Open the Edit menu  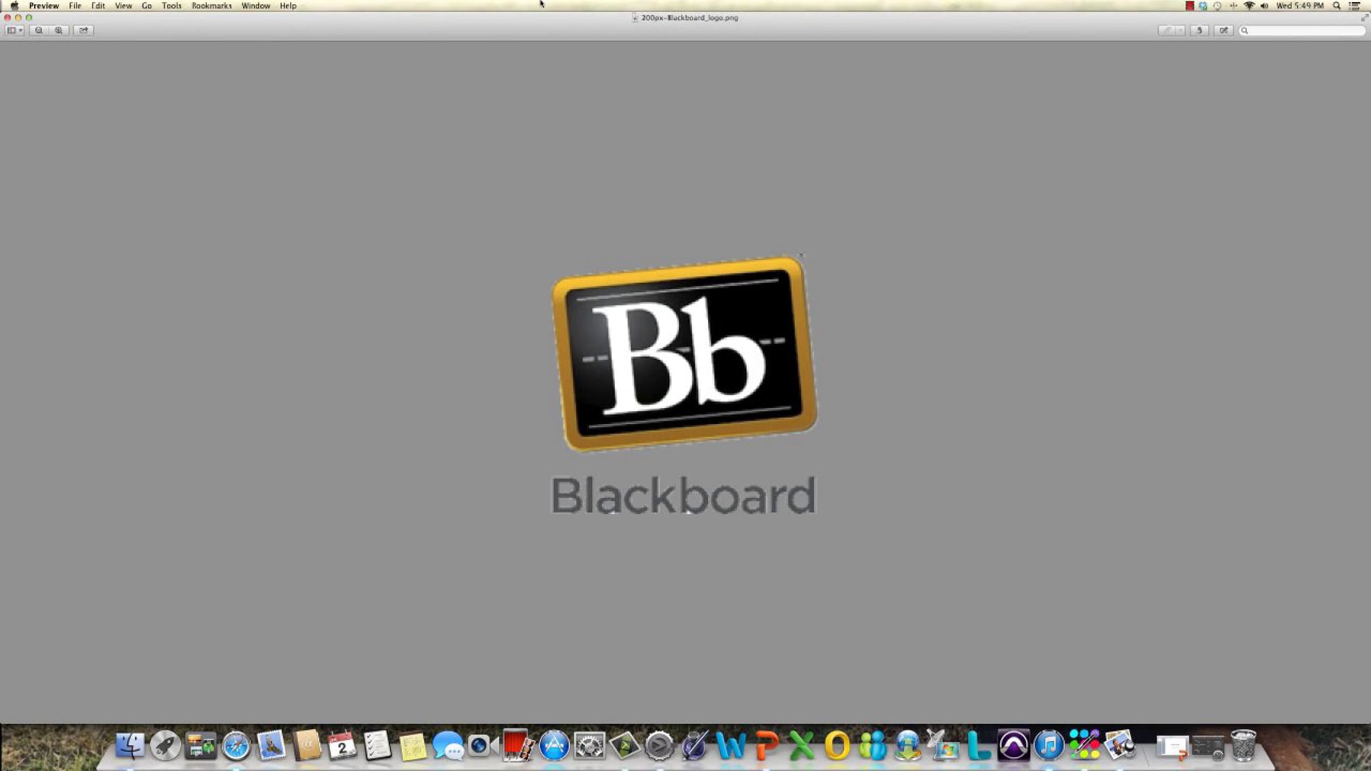click(98, 6)
